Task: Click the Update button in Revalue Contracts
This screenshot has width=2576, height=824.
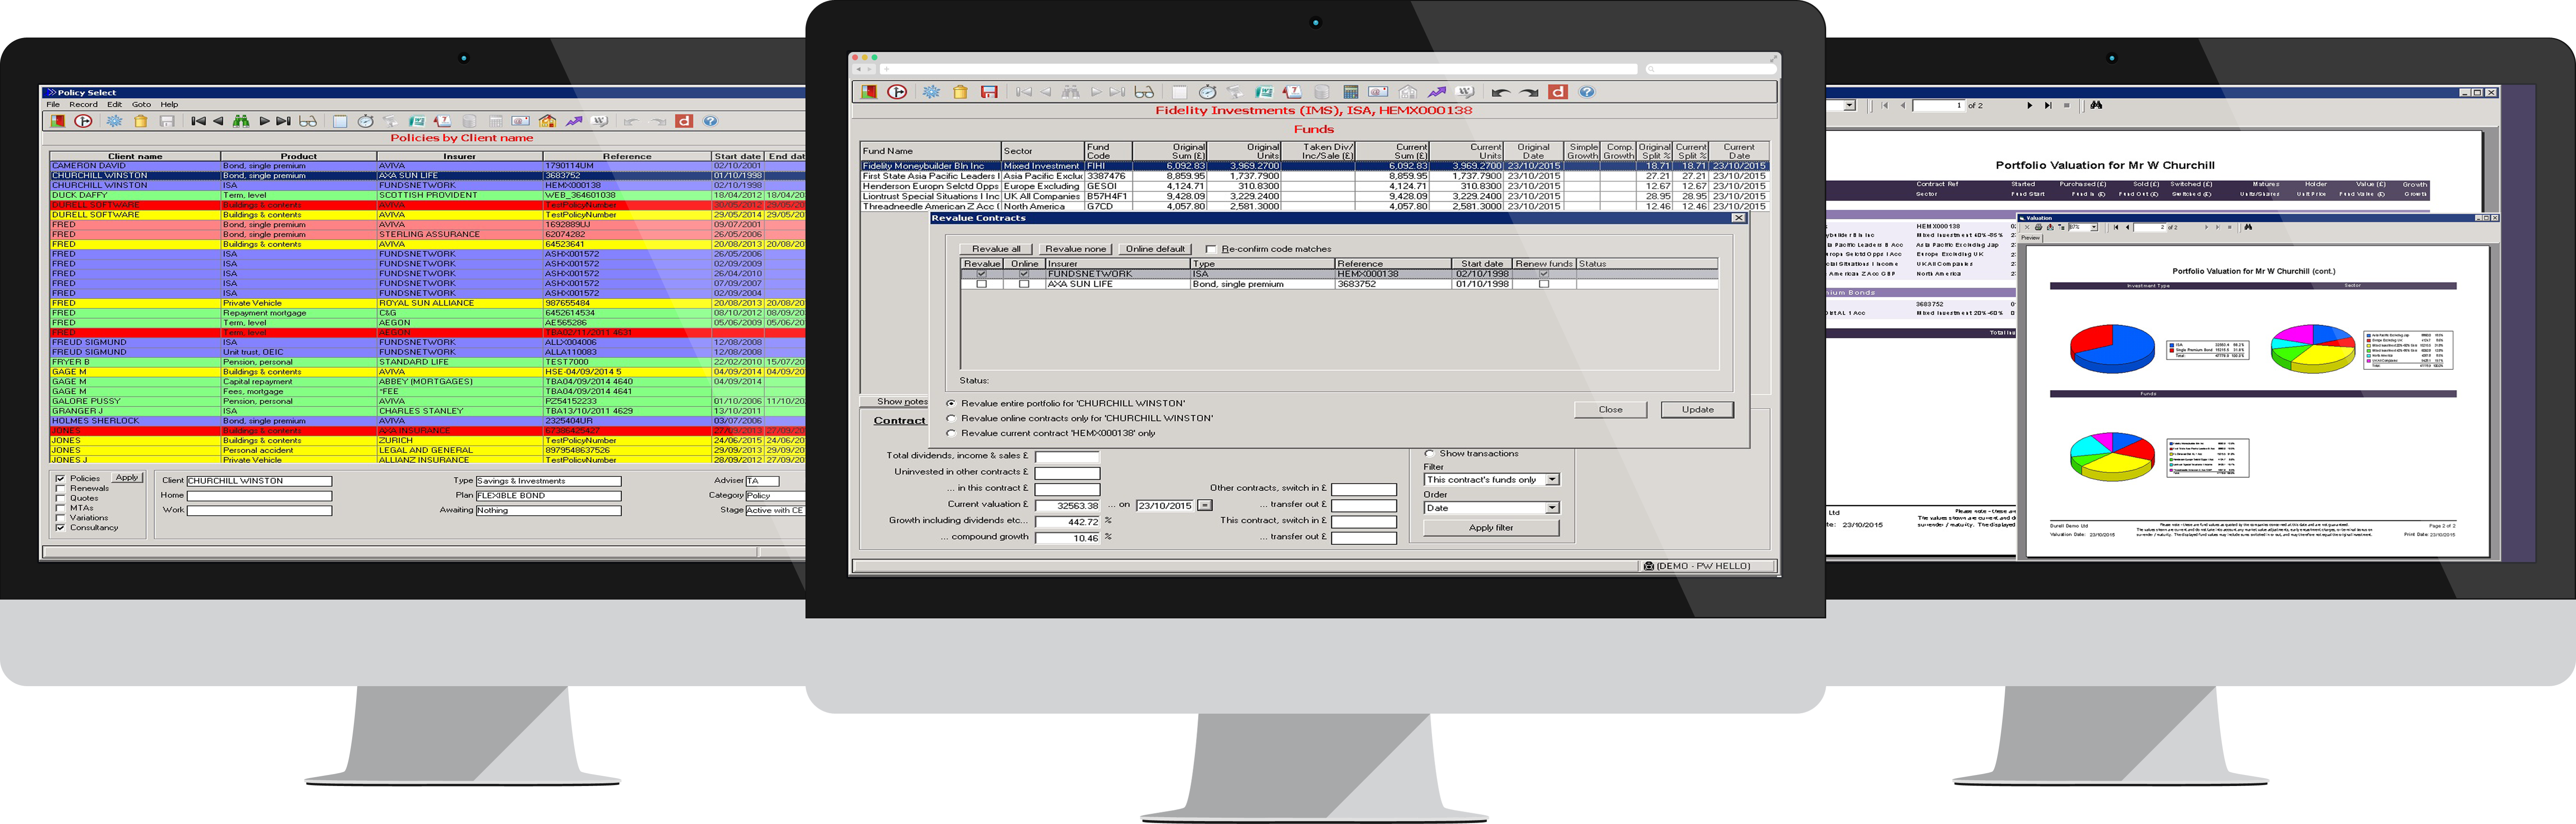Action: point(1697,410)
